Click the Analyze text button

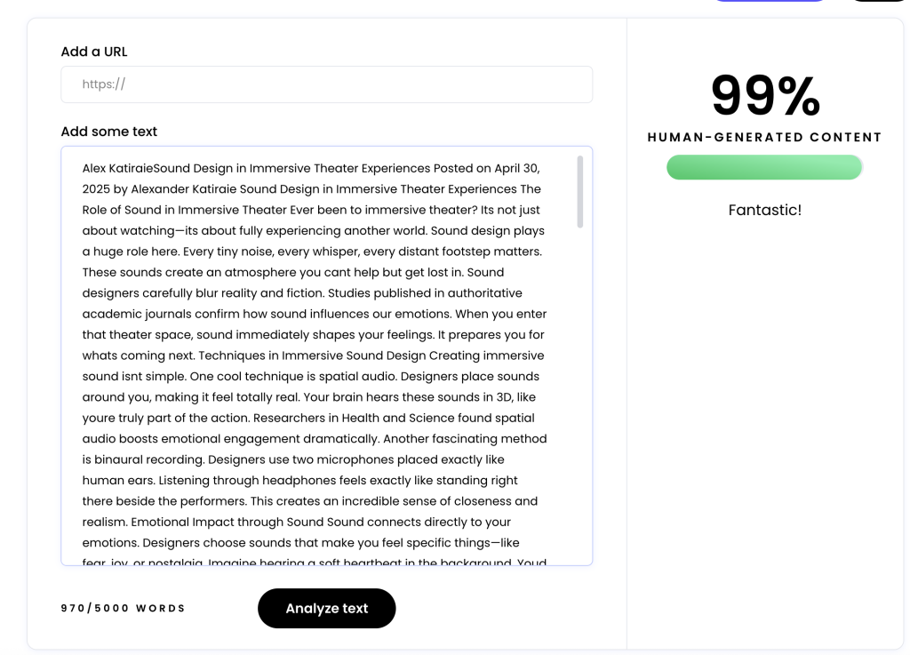[x=327, y=608]
